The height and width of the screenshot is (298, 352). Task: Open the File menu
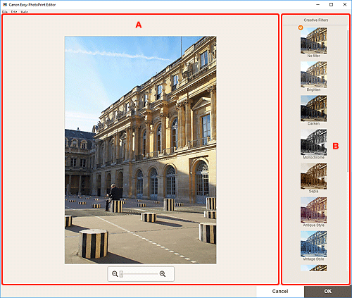pyautogui.click(x=5, y=12)
